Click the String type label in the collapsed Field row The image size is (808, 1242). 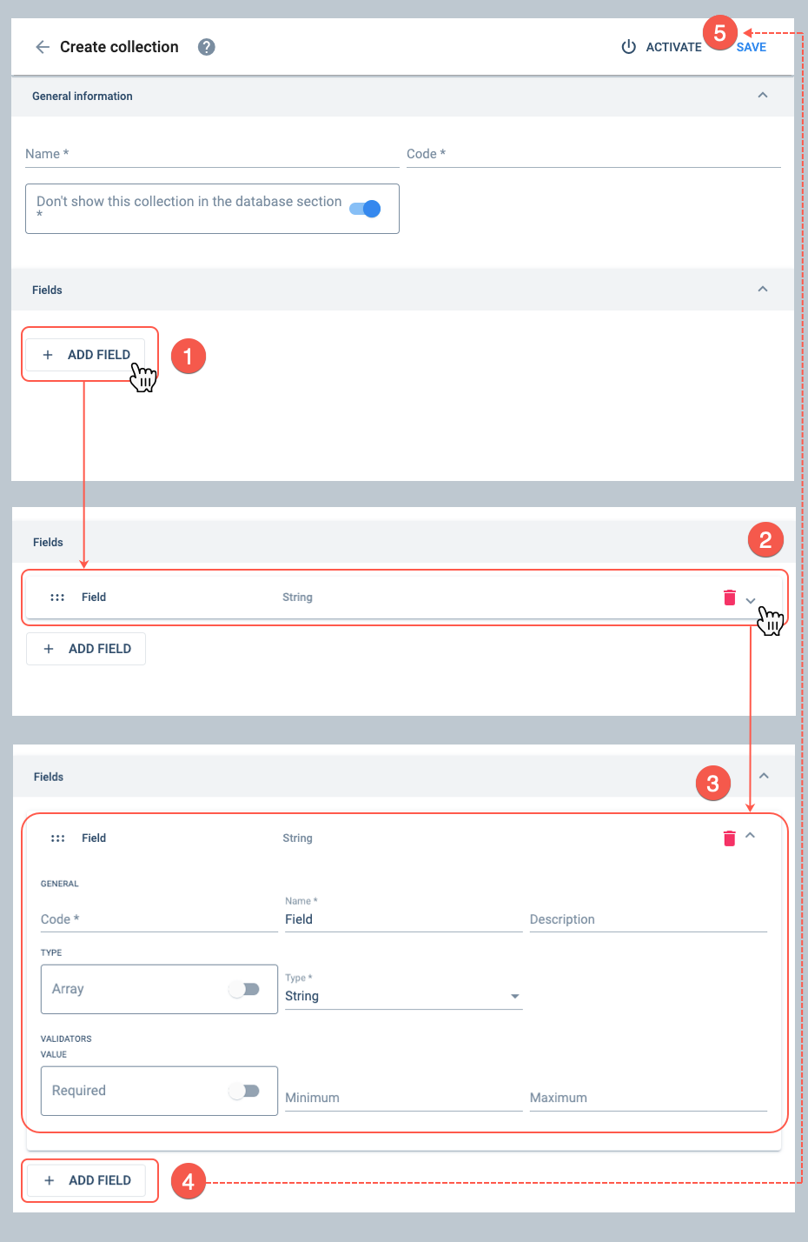(297, 598)
